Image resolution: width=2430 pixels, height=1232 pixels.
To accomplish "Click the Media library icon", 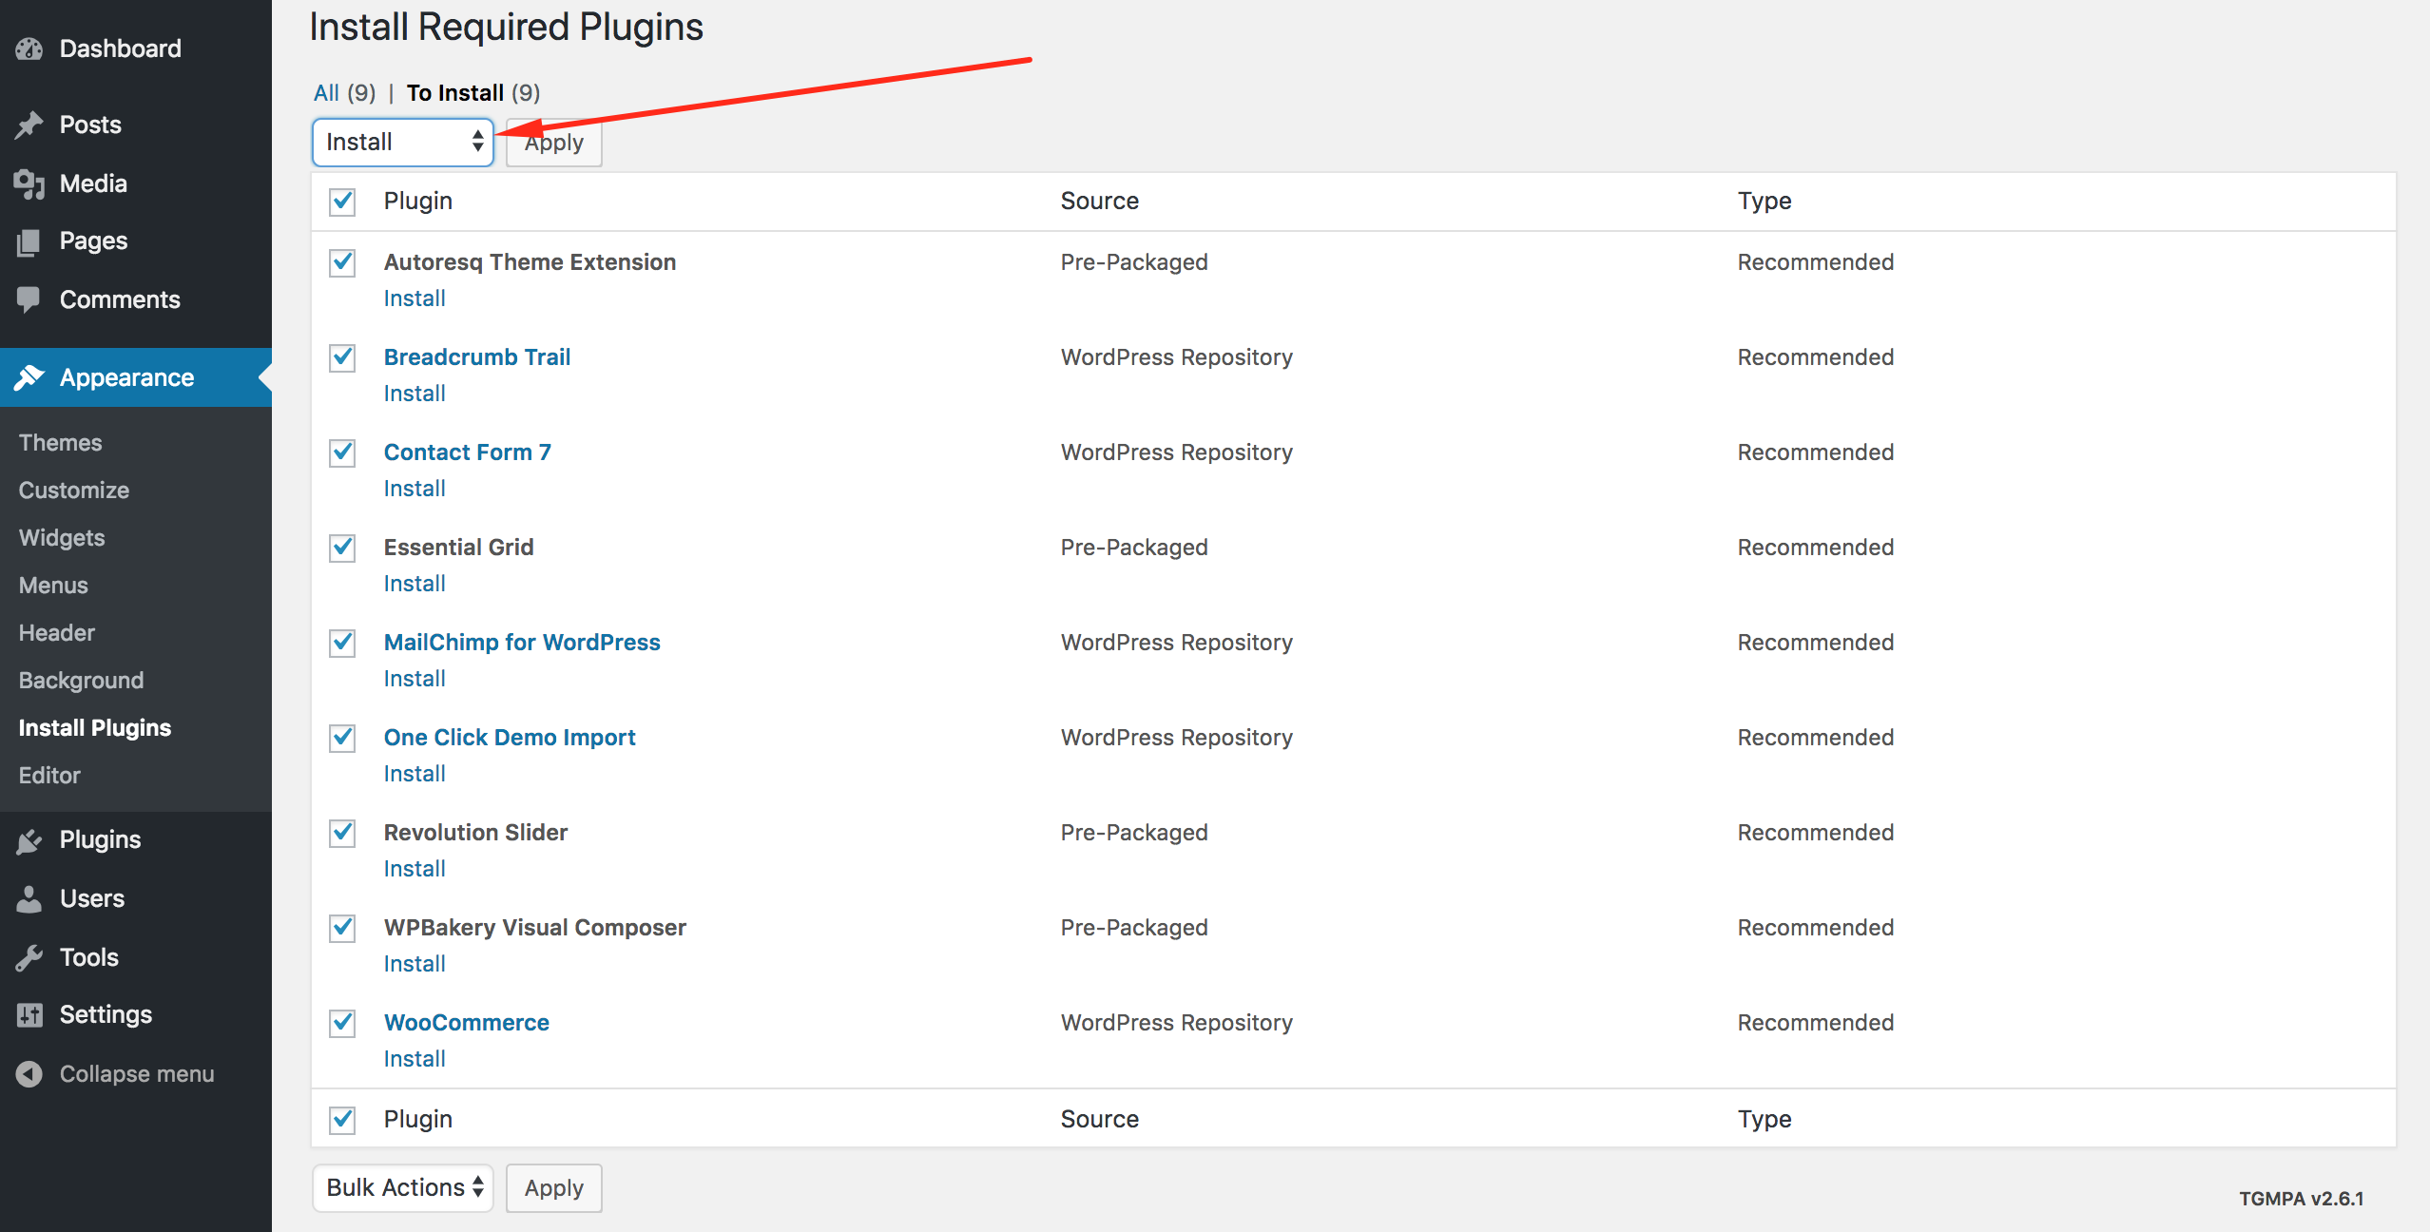I will [x=29, y=183].
